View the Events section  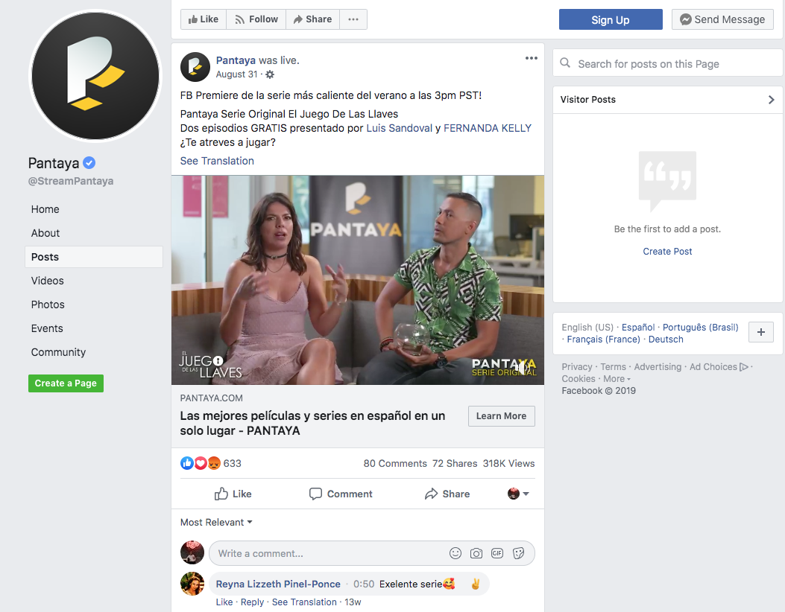(47, 328)
